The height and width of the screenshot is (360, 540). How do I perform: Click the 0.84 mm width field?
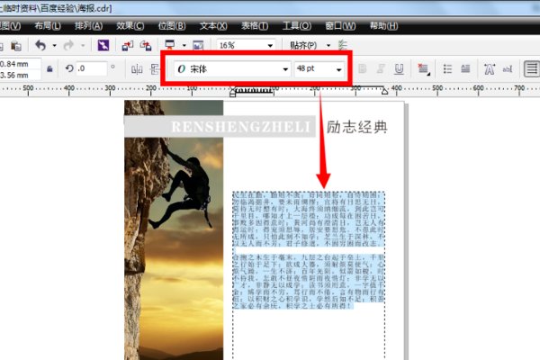coord(20,64)
